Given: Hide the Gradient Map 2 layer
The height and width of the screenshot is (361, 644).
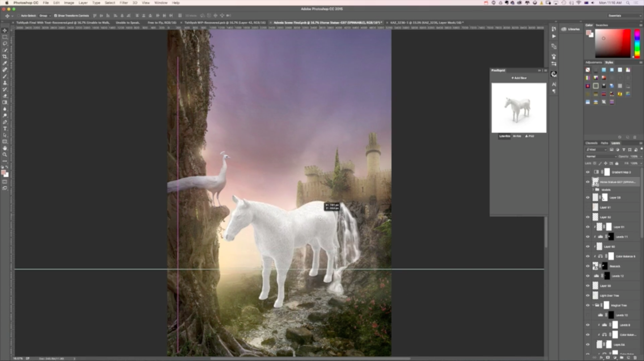Looking at the screenshot, I should [588, 172].
